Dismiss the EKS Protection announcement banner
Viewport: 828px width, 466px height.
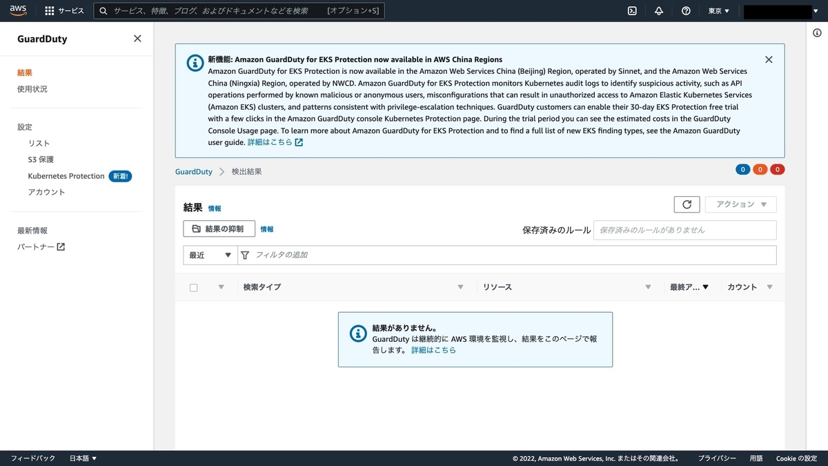(x=769, y=59)
